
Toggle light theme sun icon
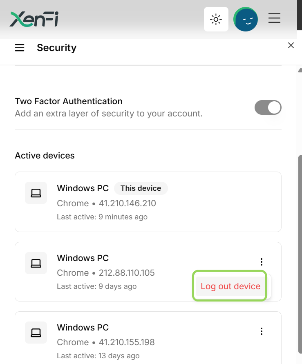coord(216,19)
